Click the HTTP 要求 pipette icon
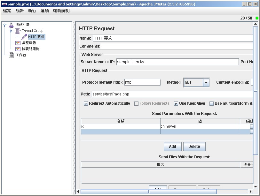Viewport: 260px width, 196px height. [x=24, y=37]
